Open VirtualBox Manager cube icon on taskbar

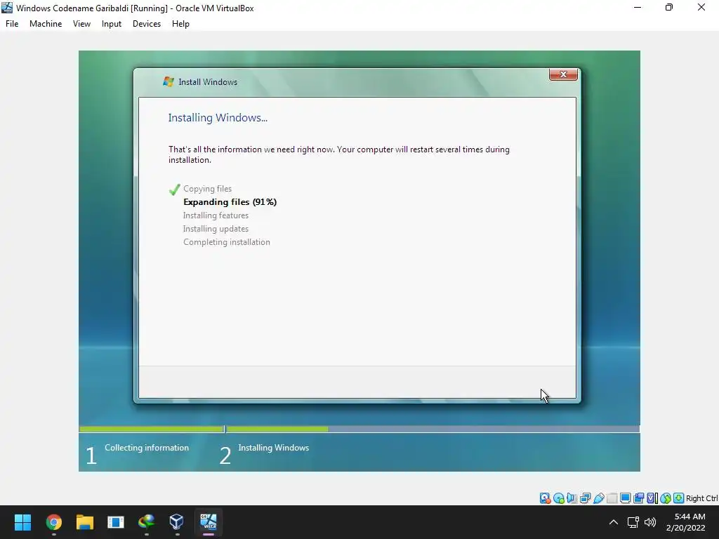[x=177, y=522]
